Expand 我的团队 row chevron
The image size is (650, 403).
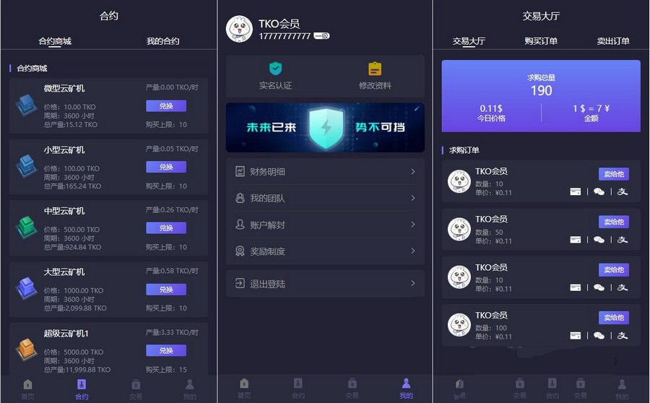[413, 198]
